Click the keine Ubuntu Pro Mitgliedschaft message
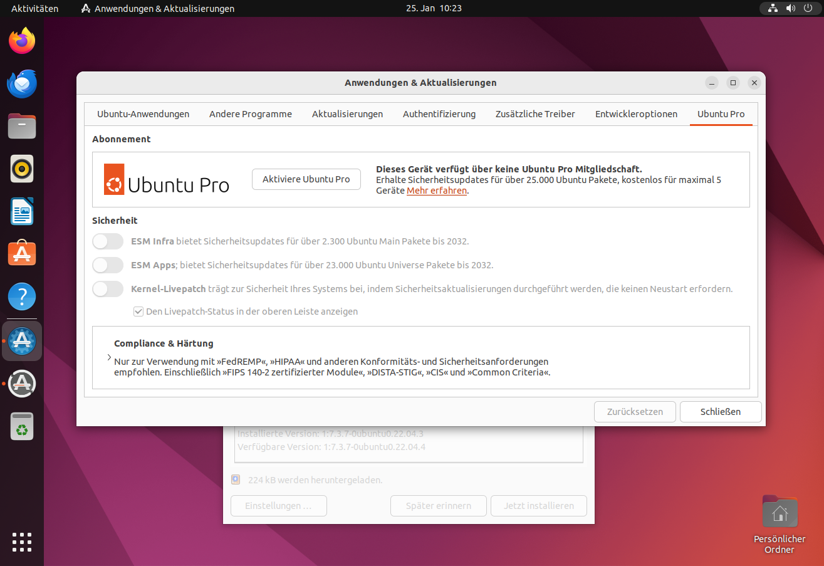 [509, 169]
